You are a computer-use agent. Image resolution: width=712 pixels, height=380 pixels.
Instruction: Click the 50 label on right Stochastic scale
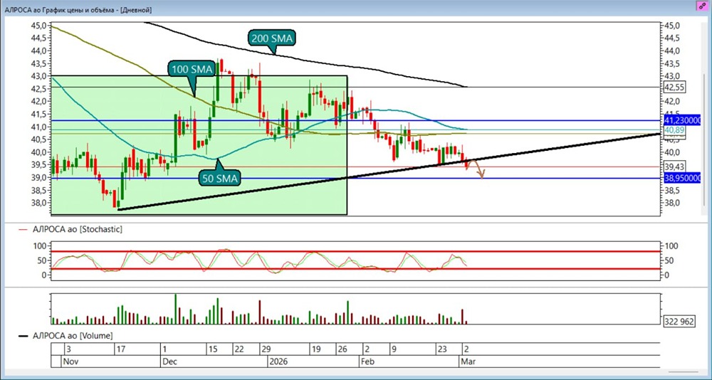pyautogui.click(x=669, y=260)
